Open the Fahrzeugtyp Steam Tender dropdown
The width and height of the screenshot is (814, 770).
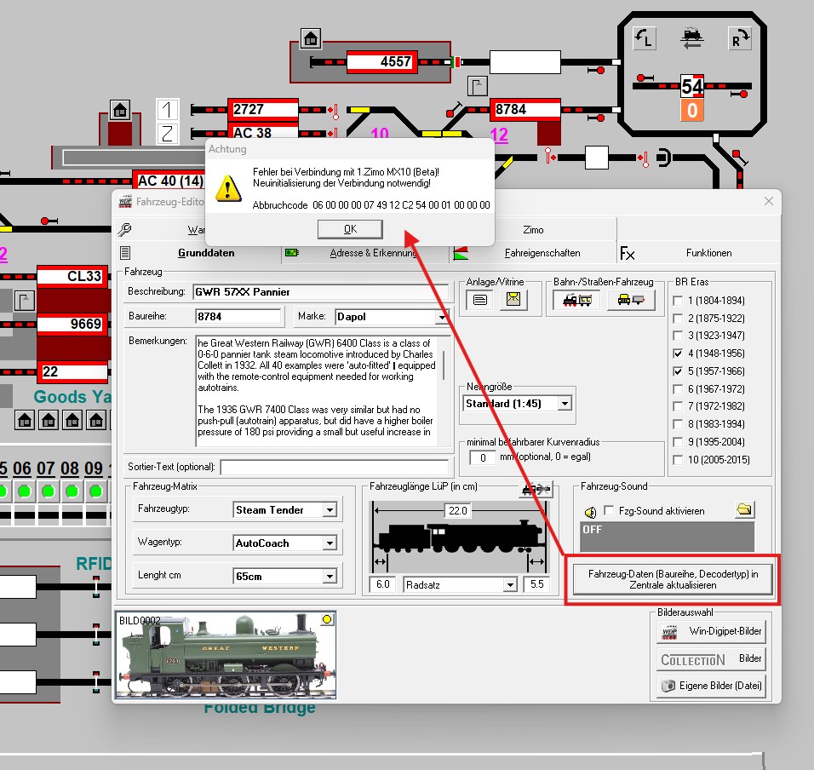(330, 510)
